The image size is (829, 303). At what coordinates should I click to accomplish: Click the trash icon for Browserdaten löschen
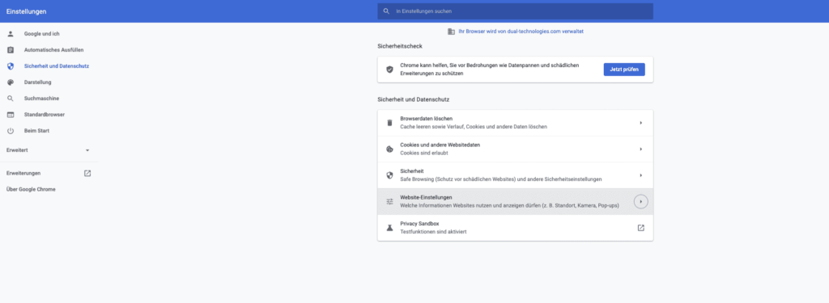point(389,123)
